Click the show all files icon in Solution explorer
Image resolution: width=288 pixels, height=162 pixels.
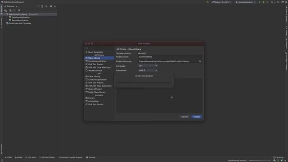pos(5,10)
